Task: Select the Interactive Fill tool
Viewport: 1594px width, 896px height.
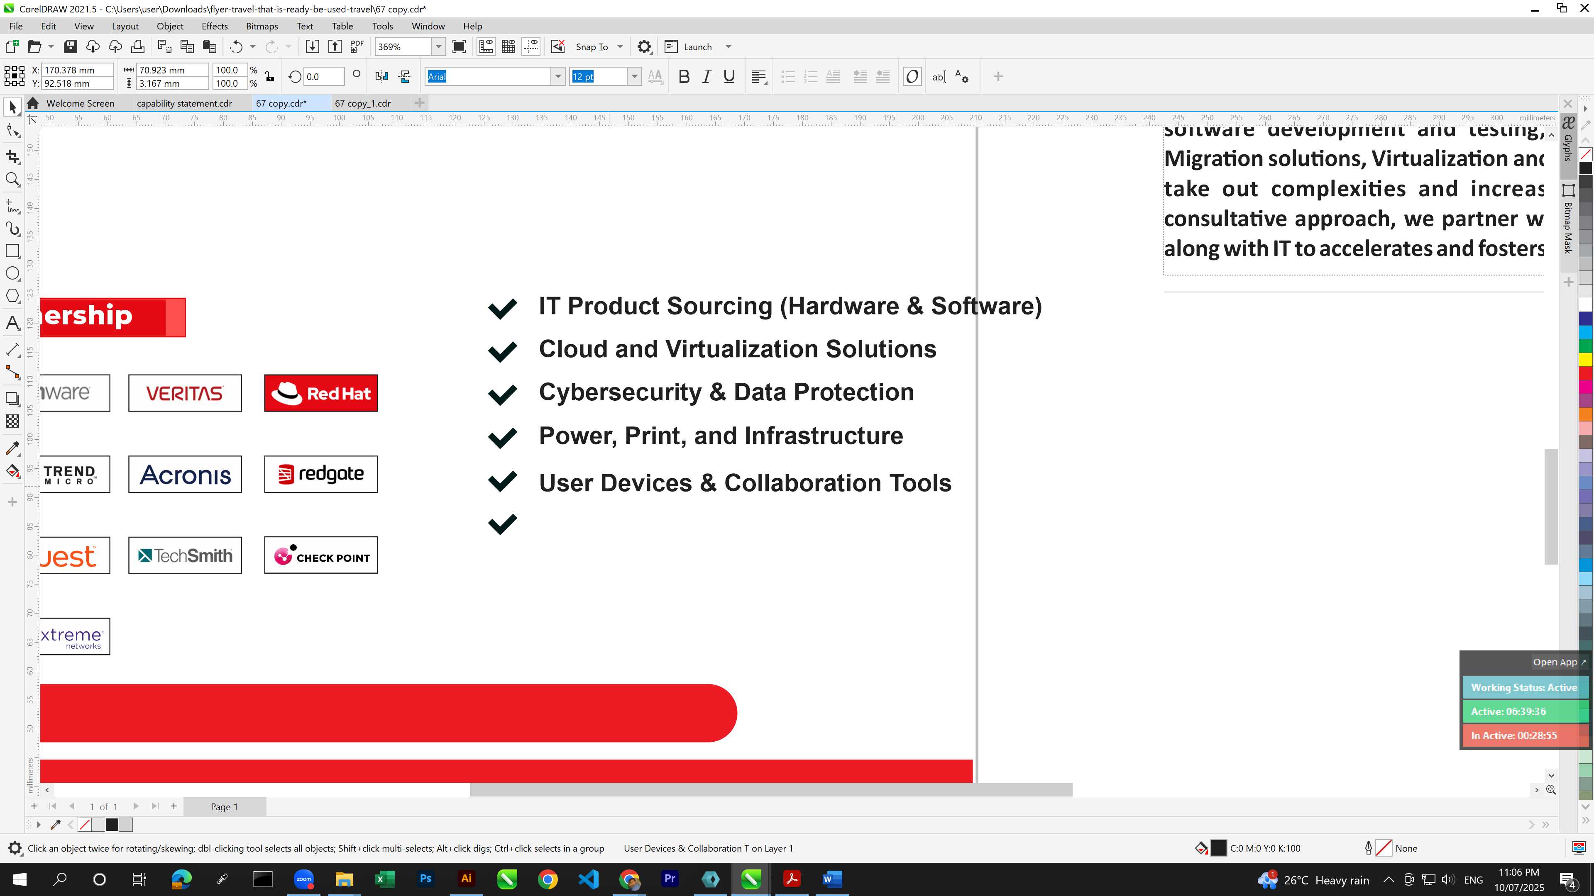Action: point(12,471)
